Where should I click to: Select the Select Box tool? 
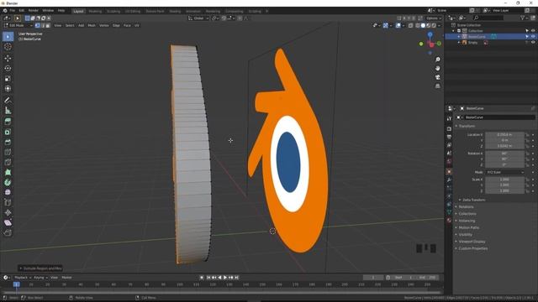pos(8,37)
